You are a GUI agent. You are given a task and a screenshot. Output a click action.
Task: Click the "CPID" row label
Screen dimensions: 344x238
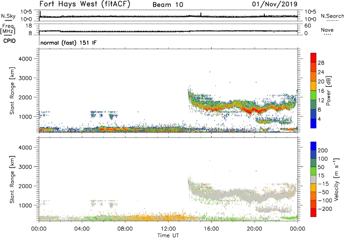click(9, 41)
